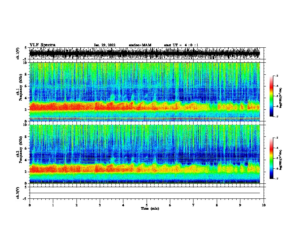Click the "-3" label on ch.2 colorbar
This screenshot has width=297, height=230.
click(x=277, y=138)
